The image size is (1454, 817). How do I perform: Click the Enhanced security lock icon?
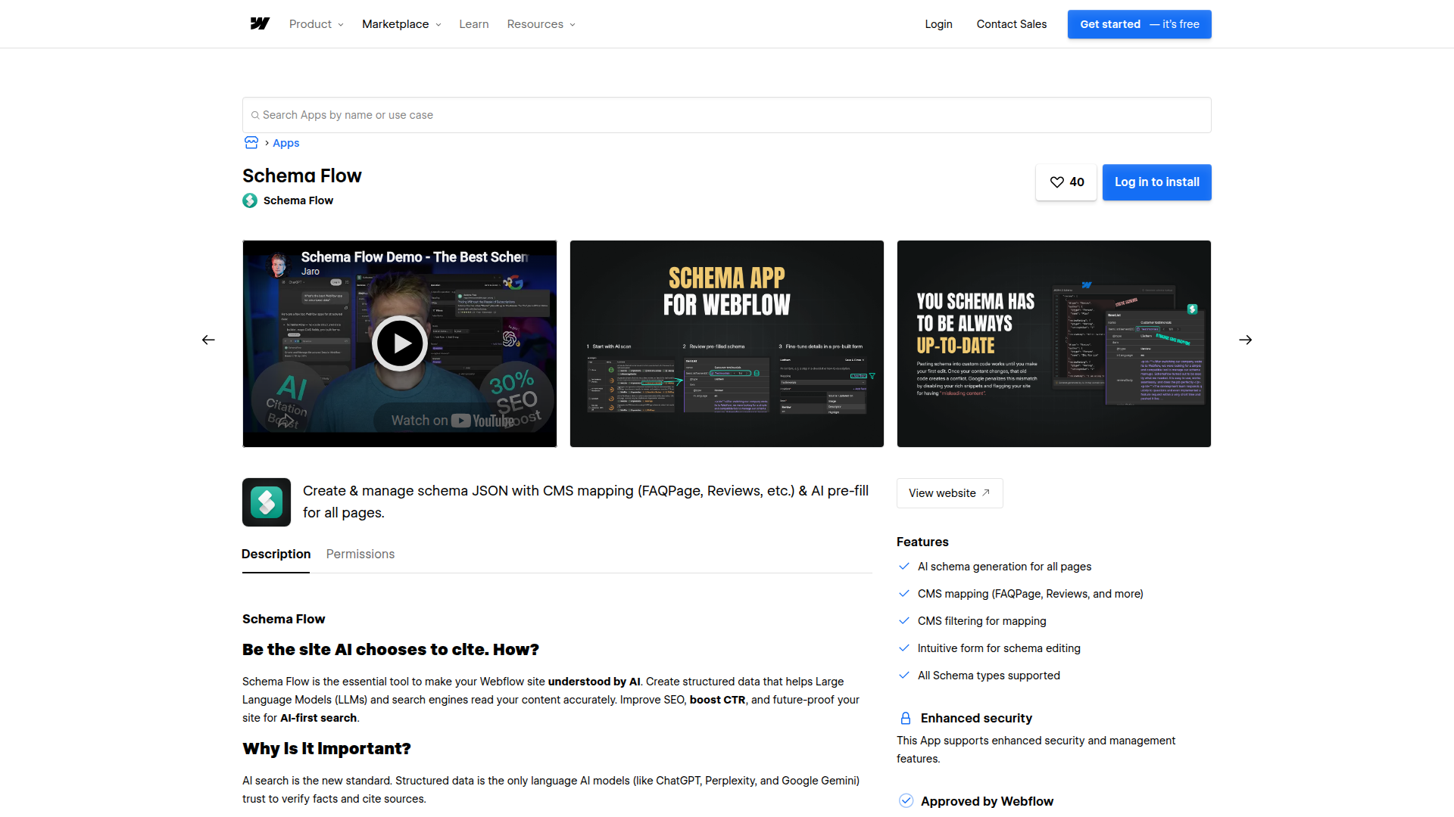[x=906, y=719]
